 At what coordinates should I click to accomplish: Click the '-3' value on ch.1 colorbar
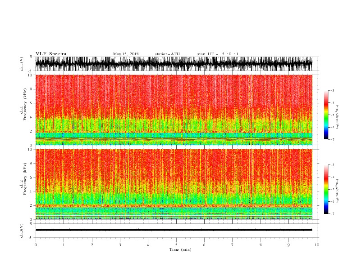click(x=333, y=90)
